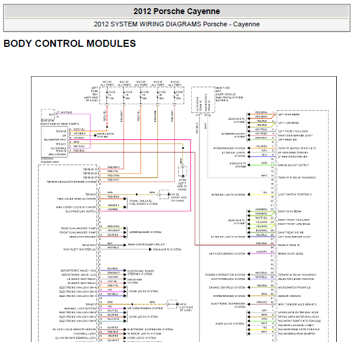Screen dimensions: 352x342
Task: Click the 'REAR BCM' component label
Action: click(x=47, y=121)
